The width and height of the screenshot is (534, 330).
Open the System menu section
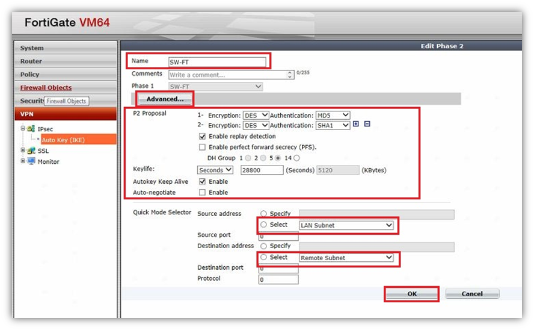(66, 48)
